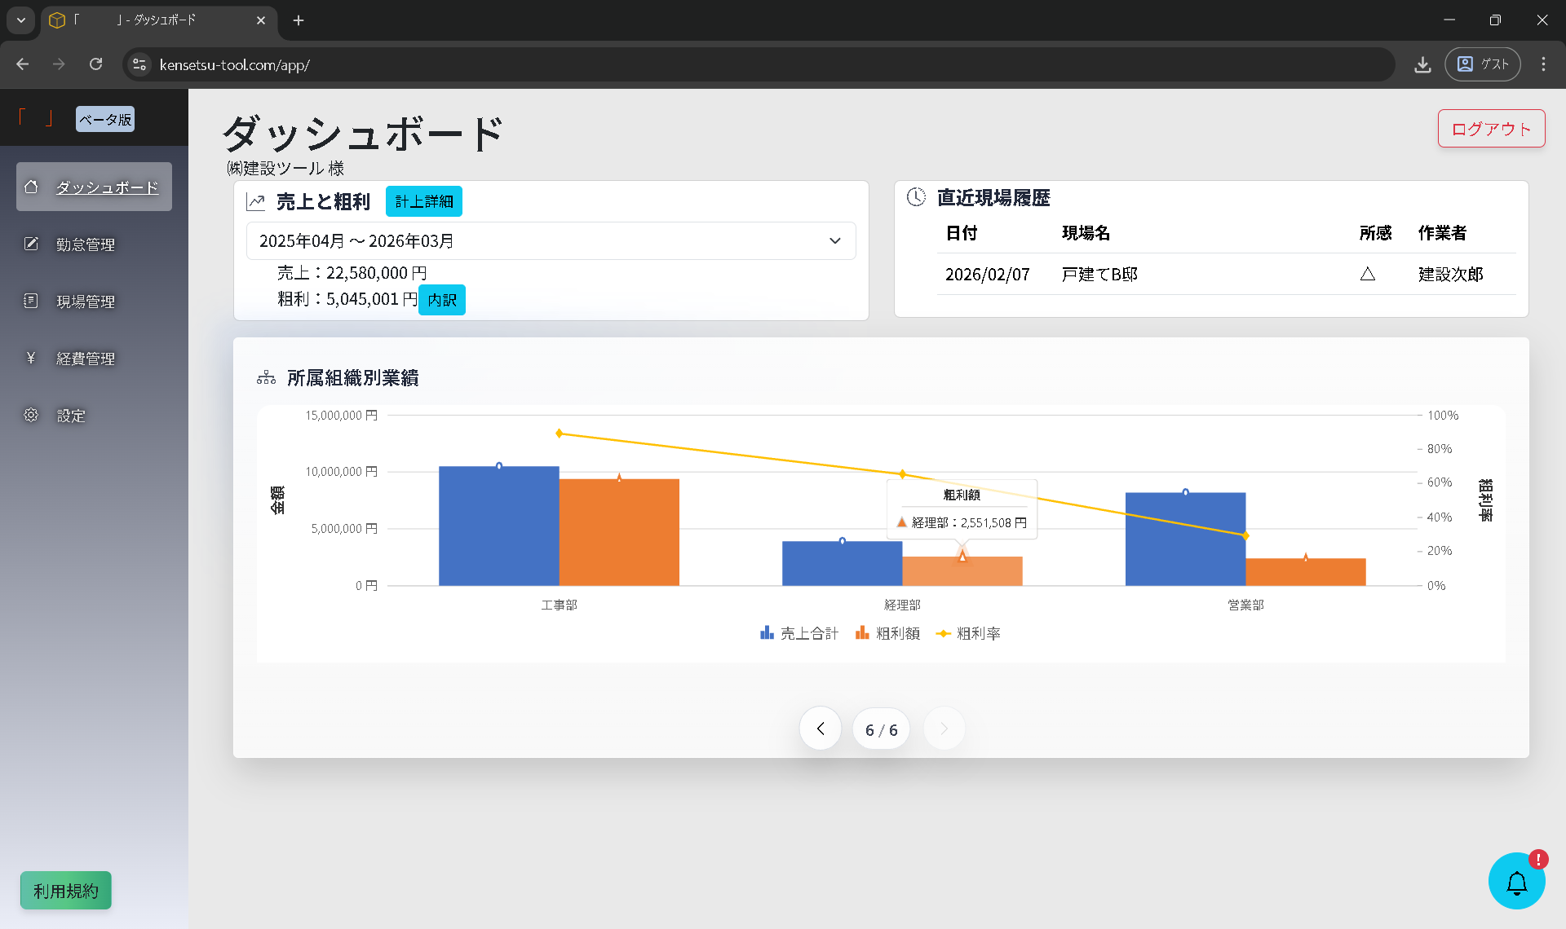Click the warning triangle for 戸建てB邸
Image resolution: width=1566 pixels, height=929 pixels.
(x=1369, y=275)
